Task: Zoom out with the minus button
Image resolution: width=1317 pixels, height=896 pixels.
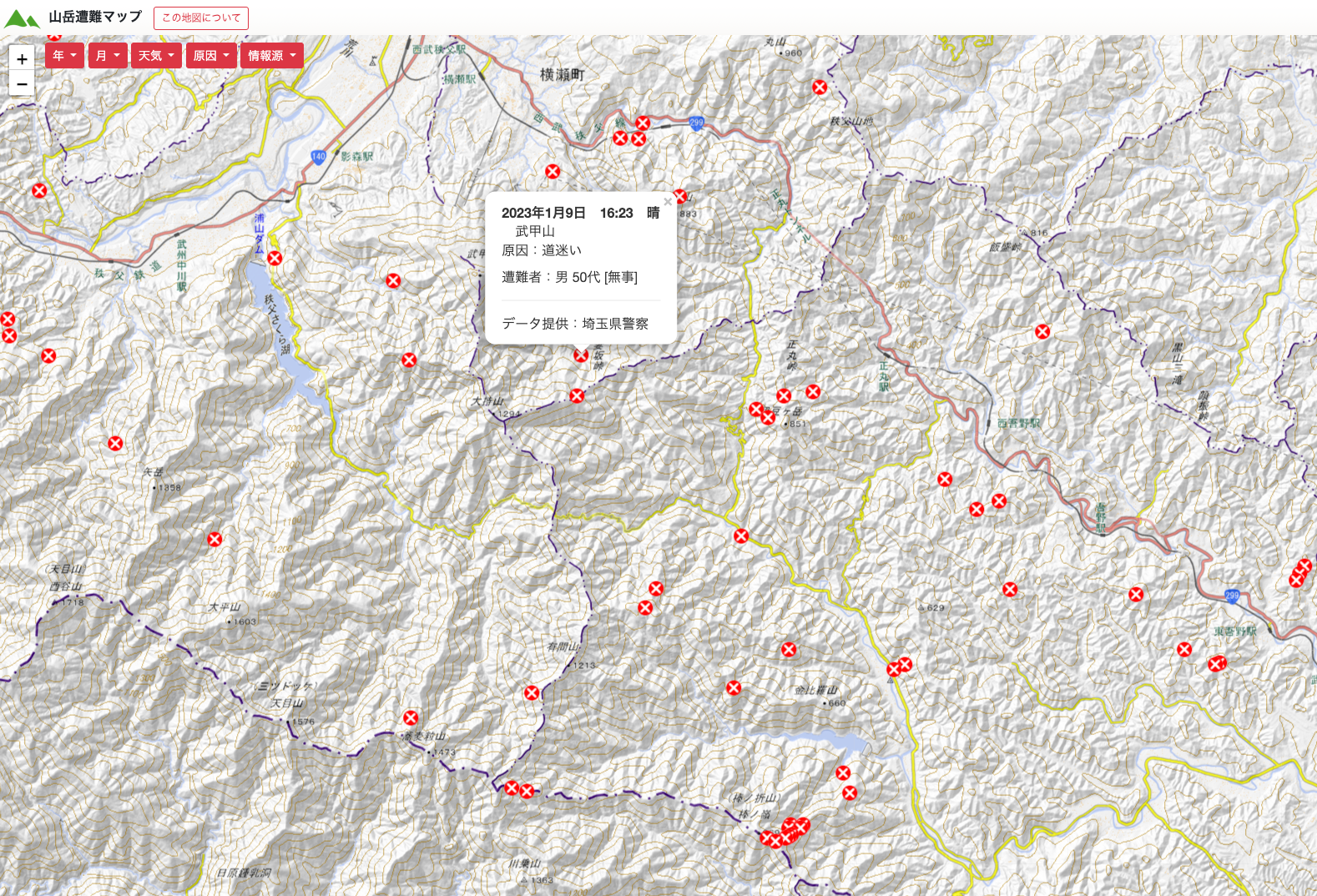Action: point(22,83)
